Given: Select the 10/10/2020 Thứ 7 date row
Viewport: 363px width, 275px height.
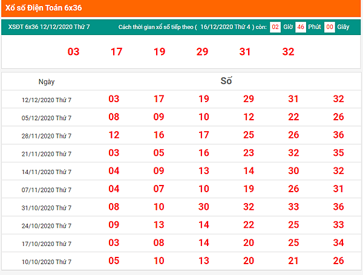Looking at the screenshot, I should [181, 261].
